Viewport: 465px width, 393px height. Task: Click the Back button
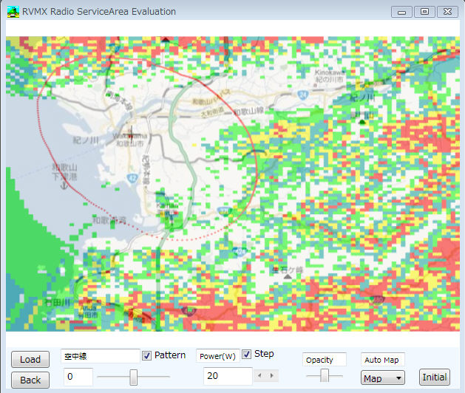(x=30, y=380)
